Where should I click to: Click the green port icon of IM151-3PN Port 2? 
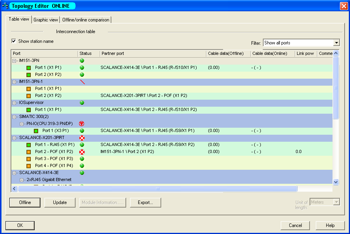tap(28, 75)
